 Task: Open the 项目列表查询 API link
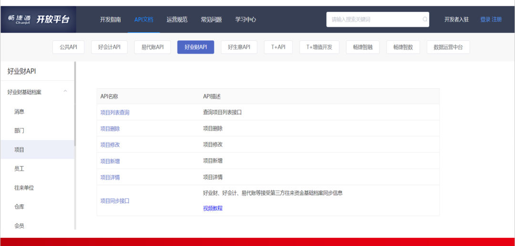114,113
